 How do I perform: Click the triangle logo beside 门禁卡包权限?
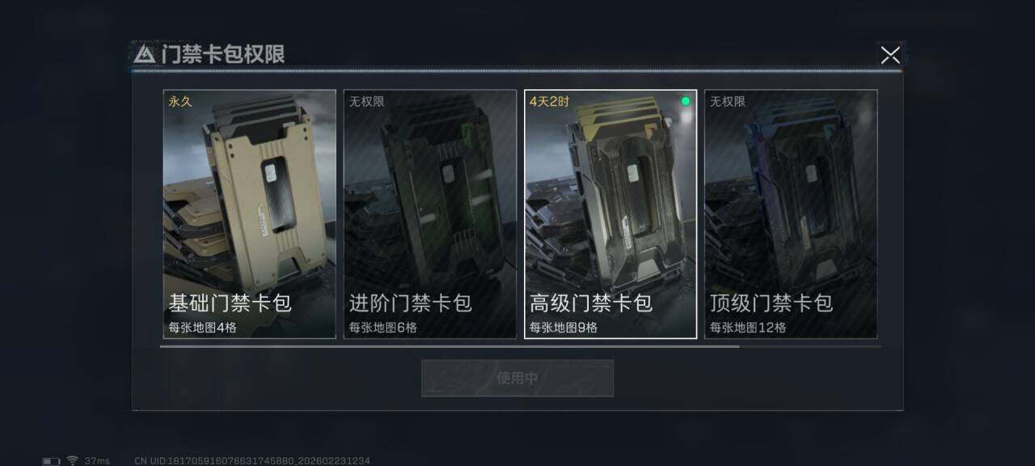point(145,54)
